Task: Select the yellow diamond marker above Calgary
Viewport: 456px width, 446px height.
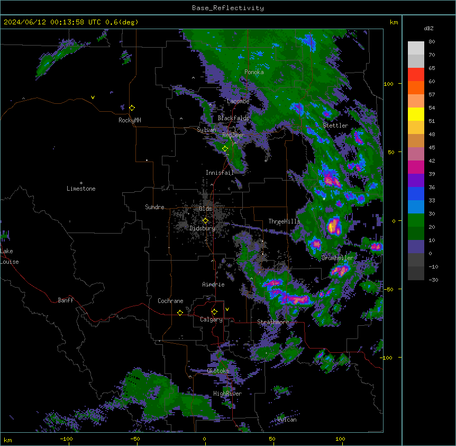Action: click(x=214, y=312)
